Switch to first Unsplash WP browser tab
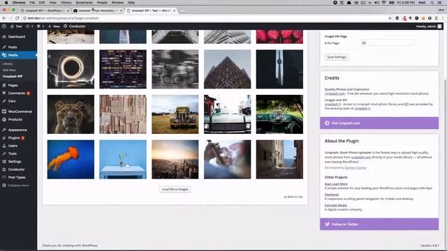 pos(44,10)
